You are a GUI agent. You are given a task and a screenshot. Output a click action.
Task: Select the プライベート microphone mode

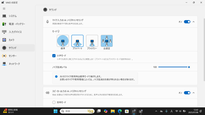pos(77,41)
